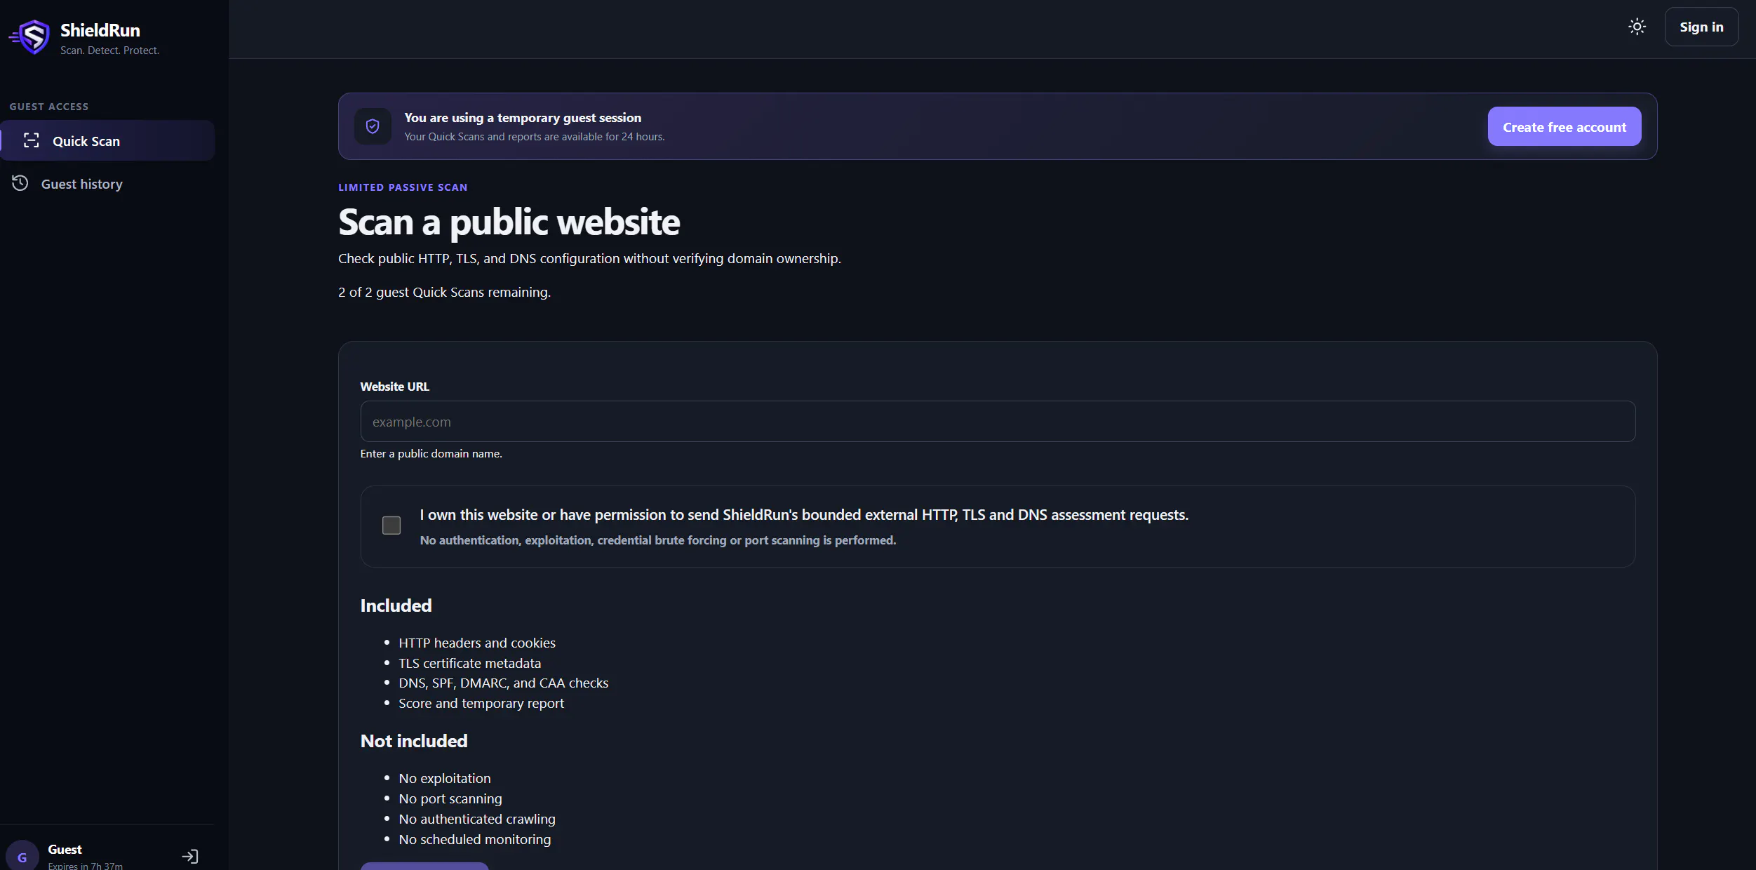Screen dimensions: 1756x870
Task: Click 'Score and temporary report' list item
Action: tap(481, 703)
